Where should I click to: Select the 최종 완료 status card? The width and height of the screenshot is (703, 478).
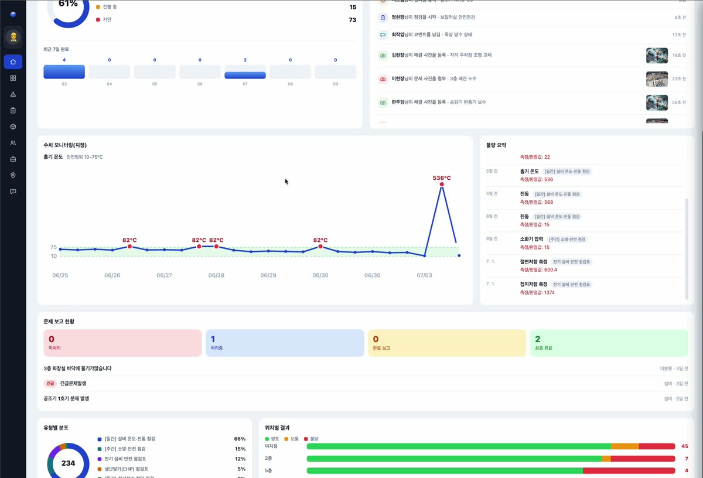(609, 343)
